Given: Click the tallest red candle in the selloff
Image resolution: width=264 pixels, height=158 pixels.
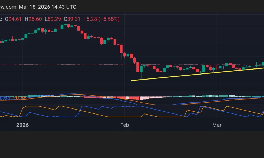Looking at the screenshot, I should (x=138, y=67).
